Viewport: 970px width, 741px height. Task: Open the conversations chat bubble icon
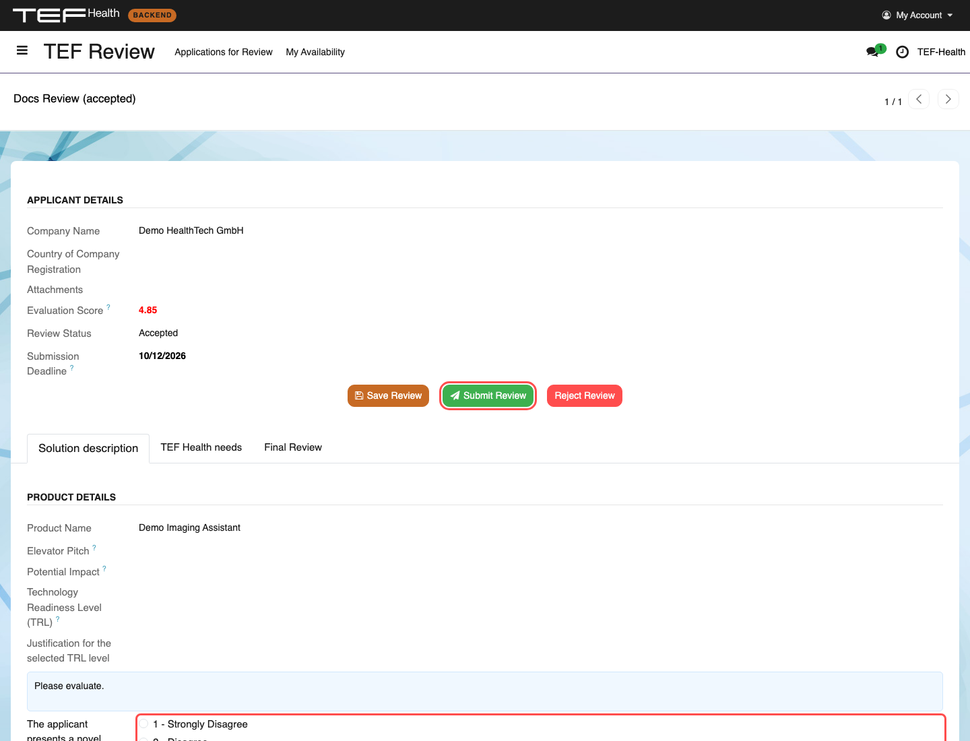(873, 52)
